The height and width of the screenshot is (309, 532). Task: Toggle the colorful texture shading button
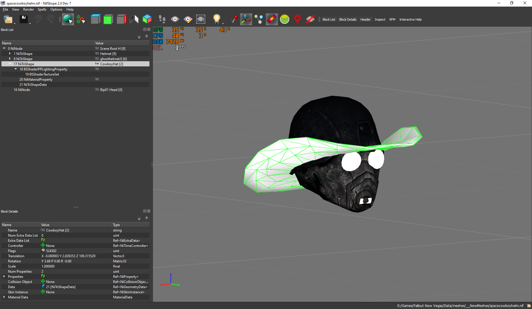272,19
